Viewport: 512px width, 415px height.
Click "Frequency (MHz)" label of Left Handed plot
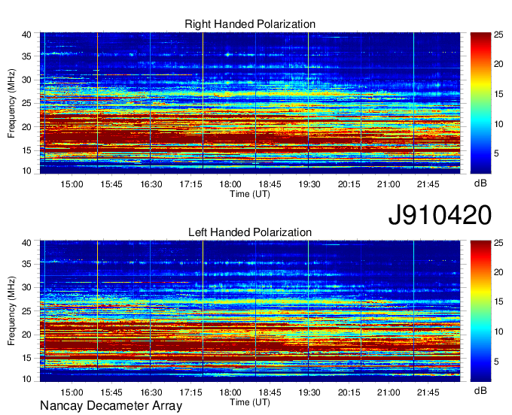[x=11, y=311]
